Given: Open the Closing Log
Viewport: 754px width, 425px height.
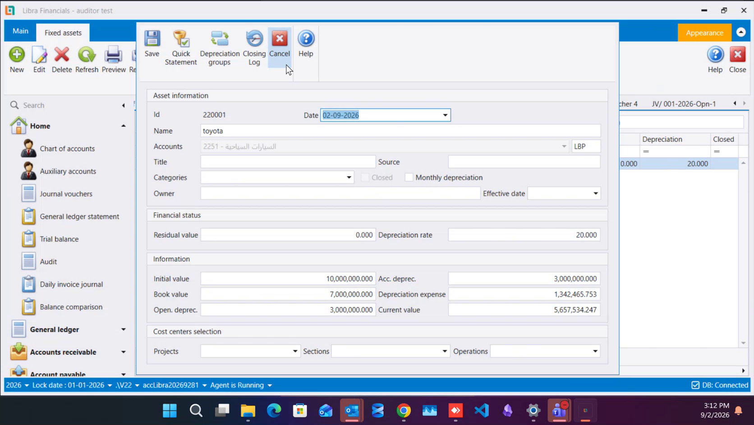Looking at the screenshot, I should [254, 48].
